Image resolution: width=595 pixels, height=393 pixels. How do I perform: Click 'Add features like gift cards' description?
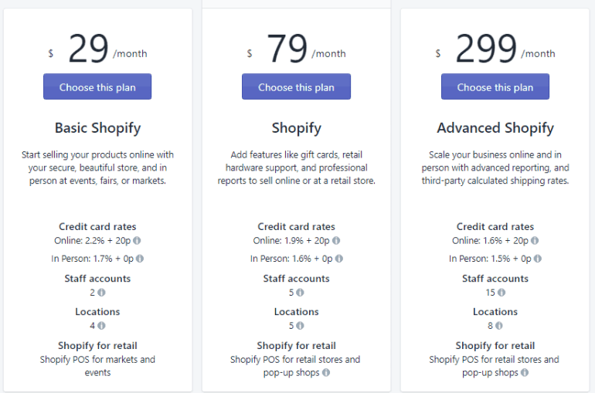pos(297,168)
